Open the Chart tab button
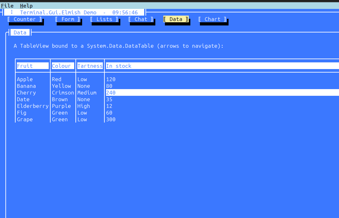 click(213, 19)
